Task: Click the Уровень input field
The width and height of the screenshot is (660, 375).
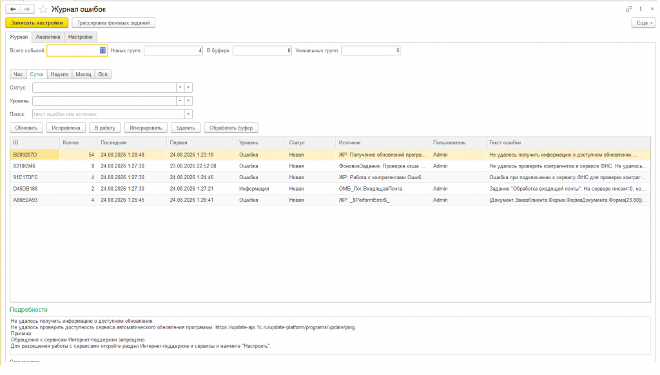Action: [104, 101]
